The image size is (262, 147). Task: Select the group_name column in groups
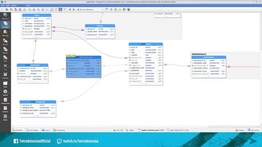100,31
